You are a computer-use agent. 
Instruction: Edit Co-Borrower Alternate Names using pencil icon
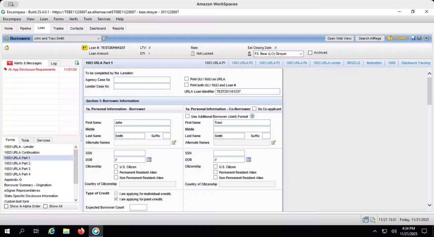273,143
